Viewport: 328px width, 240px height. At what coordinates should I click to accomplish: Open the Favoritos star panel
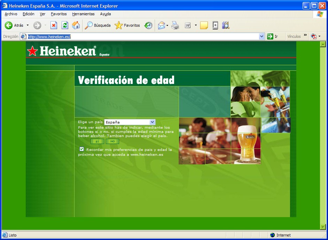click(127, 25)
